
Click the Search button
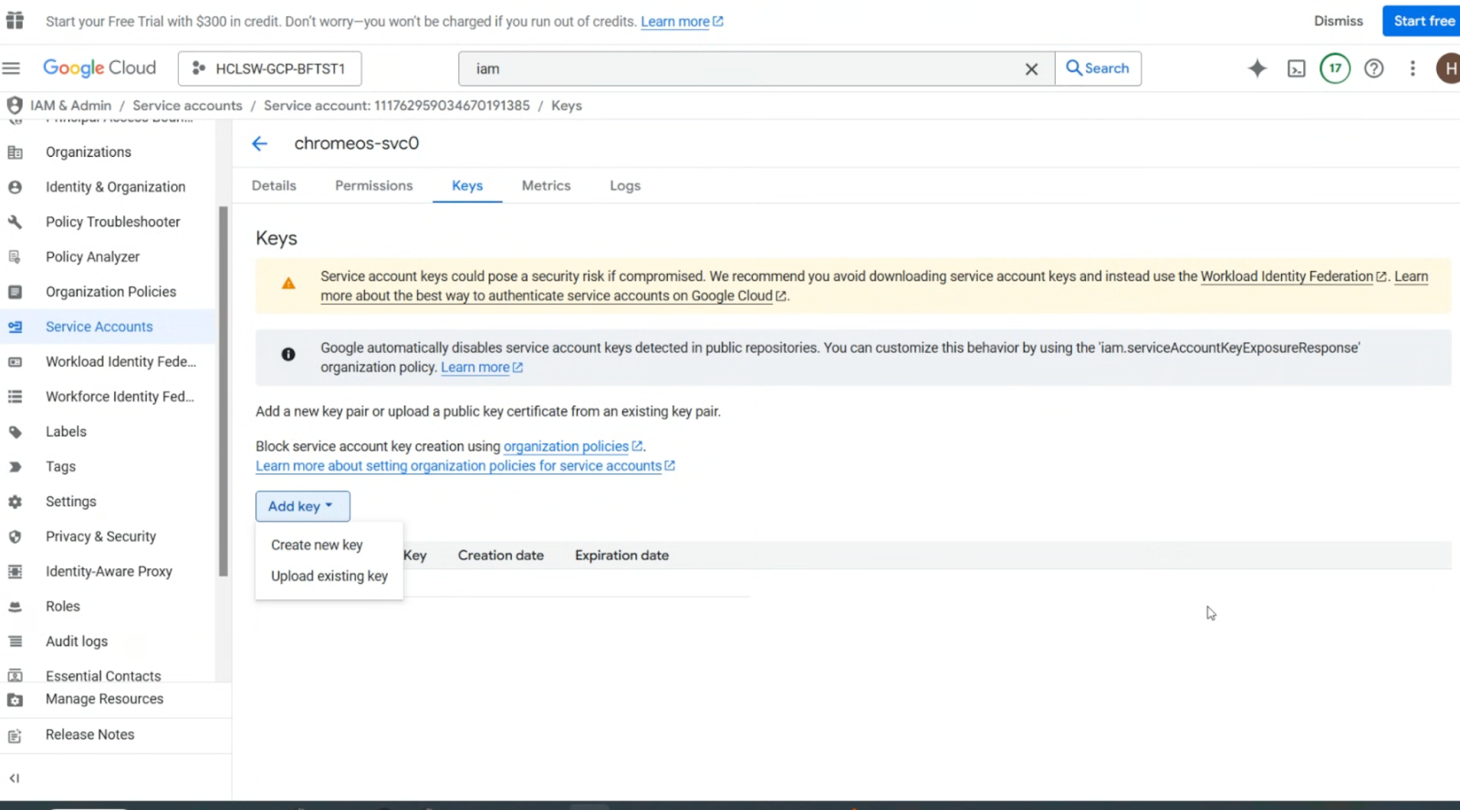(1098, 68)
